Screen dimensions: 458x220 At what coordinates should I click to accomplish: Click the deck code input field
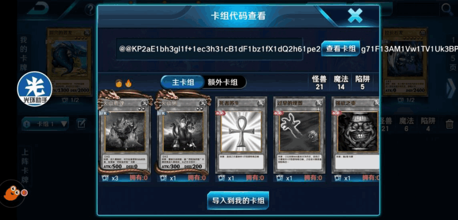pos(210,49)
